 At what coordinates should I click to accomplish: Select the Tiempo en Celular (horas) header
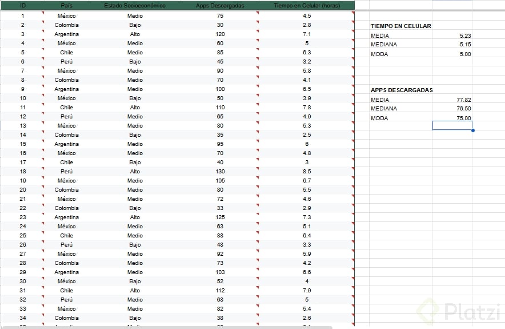307,6
